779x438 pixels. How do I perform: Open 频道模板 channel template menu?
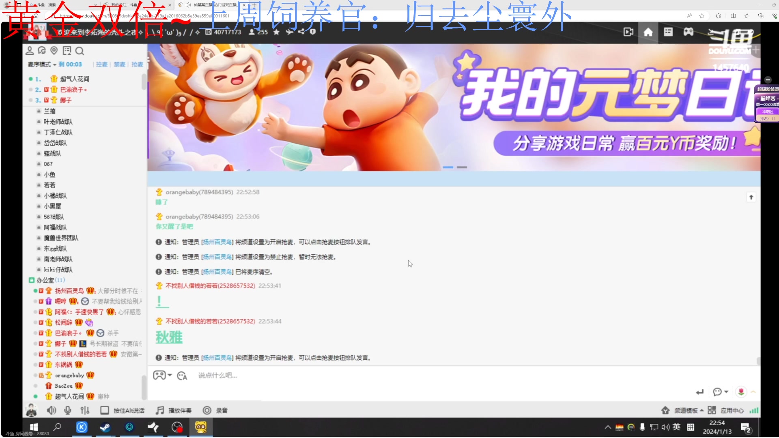[x=682, y=410]
